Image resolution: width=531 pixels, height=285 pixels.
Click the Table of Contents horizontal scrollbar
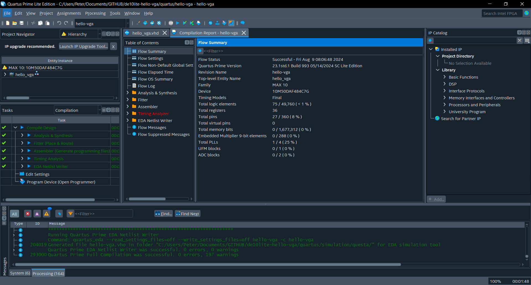pos(147,199)
